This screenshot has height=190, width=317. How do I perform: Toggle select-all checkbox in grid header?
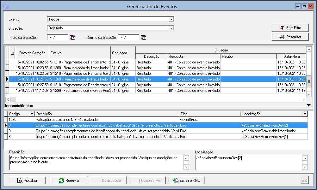[12, 53]
